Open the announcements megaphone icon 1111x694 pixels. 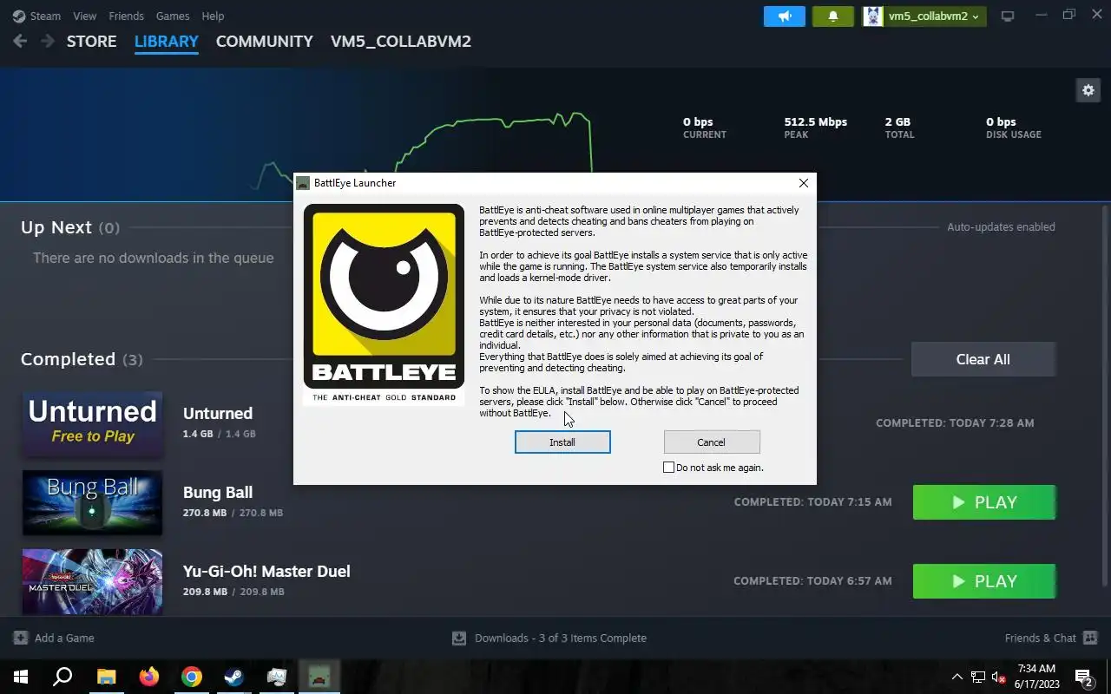click(785, 16)
